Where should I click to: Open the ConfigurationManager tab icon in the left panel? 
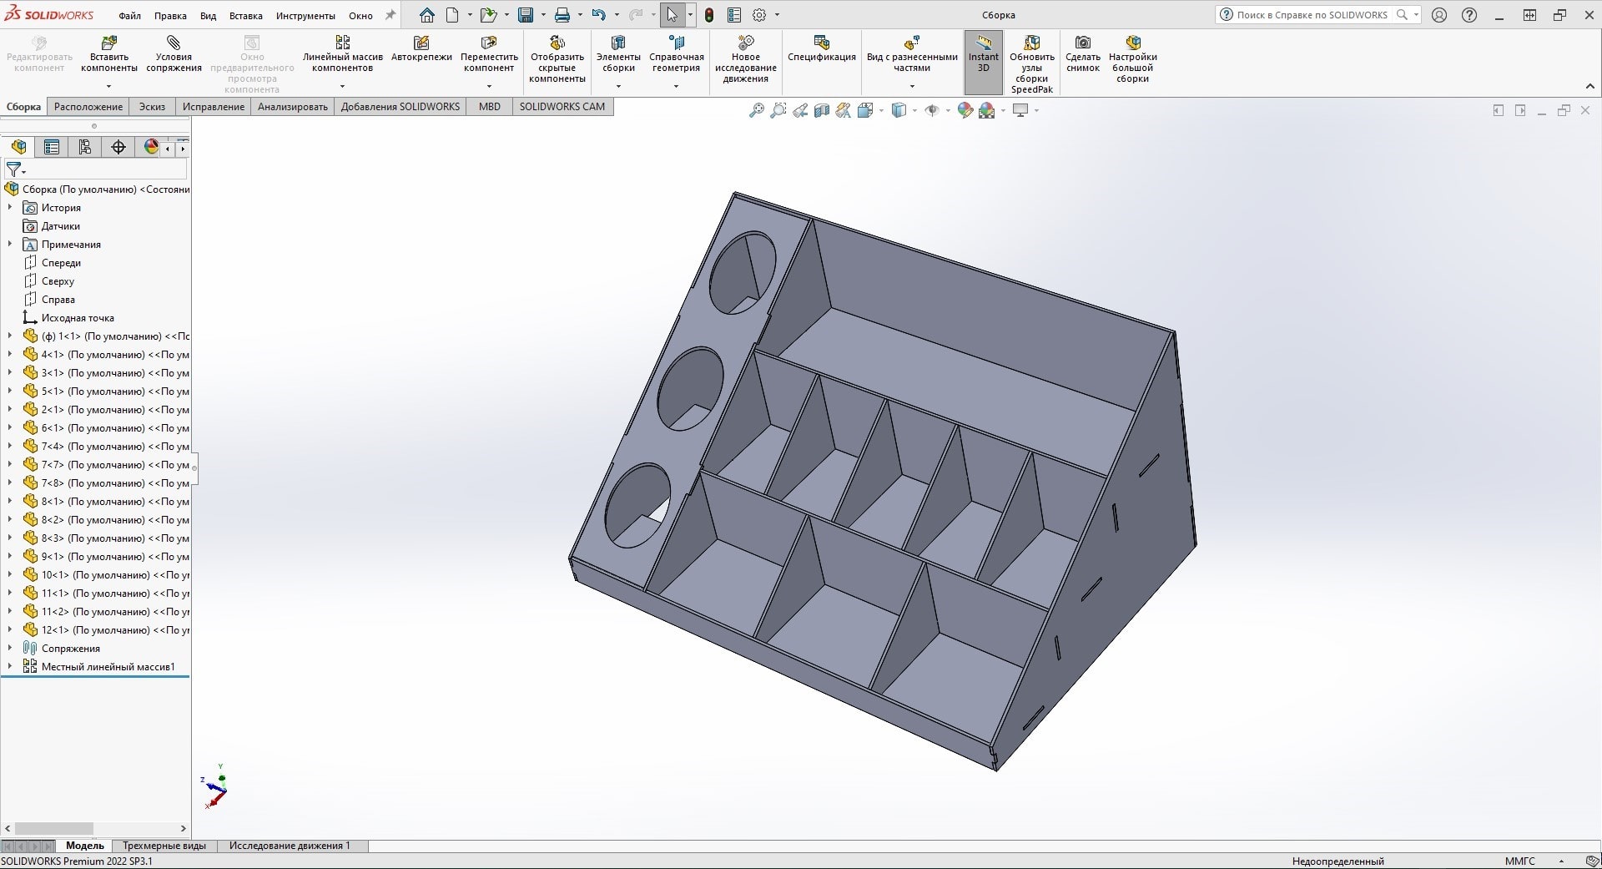pyautogui.click(x=85, y=148)
